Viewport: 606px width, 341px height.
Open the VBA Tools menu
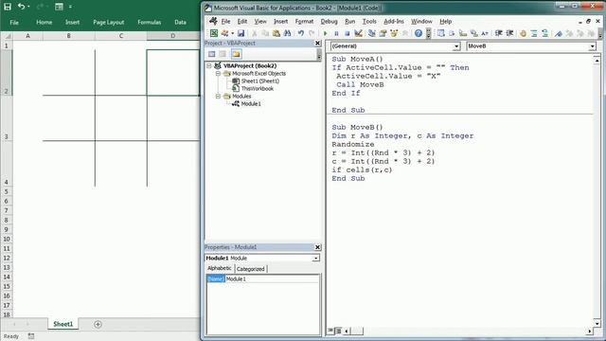[x=369, y=22]
